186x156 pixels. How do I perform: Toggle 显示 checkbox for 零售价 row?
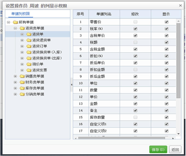pos(166,22)
